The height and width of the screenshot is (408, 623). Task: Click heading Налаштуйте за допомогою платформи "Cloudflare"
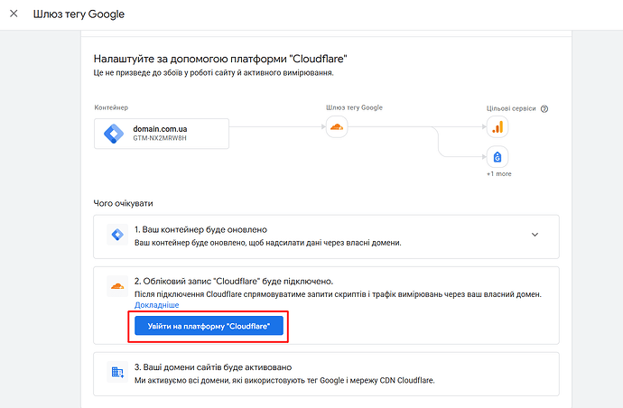[x=220, y=59]
